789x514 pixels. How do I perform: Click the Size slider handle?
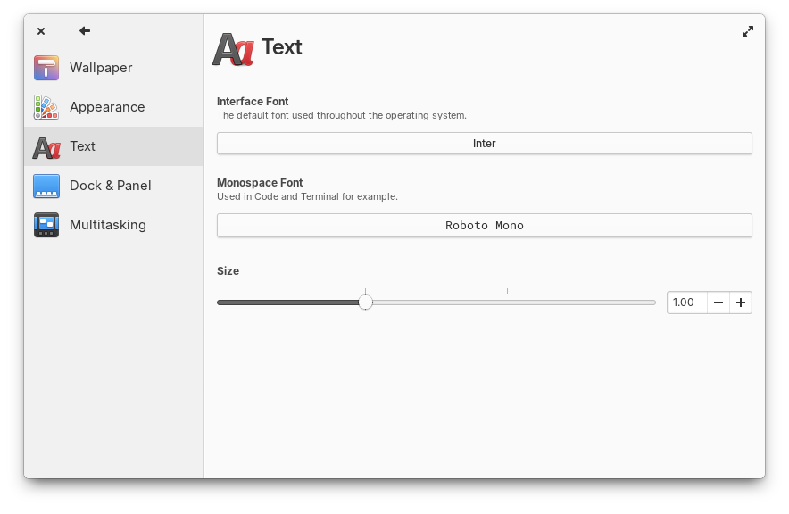tap(365, 303)
